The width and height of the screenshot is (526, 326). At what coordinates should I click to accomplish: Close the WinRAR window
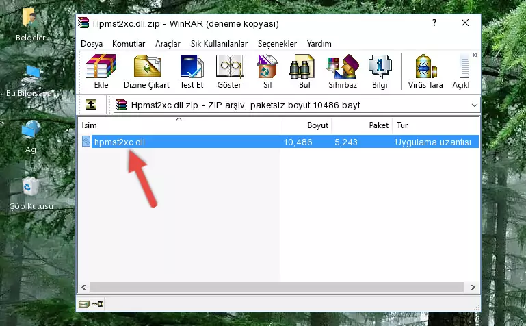point(465,23)
